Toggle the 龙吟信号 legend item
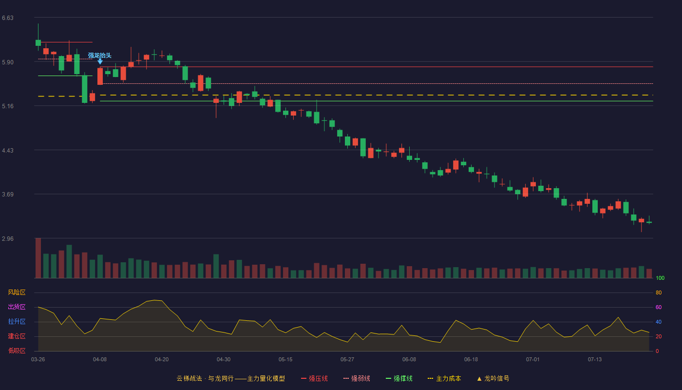Image resolution: width=682 pixels, height=390 pixels. pos(493,378)
